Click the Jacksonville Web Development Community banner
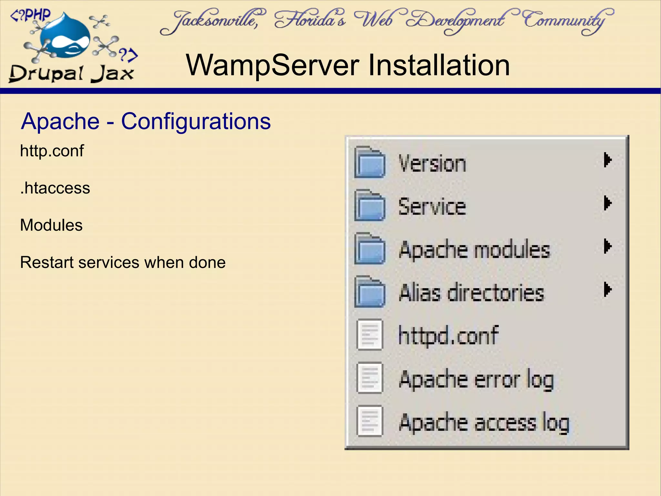 pos(387,22)
